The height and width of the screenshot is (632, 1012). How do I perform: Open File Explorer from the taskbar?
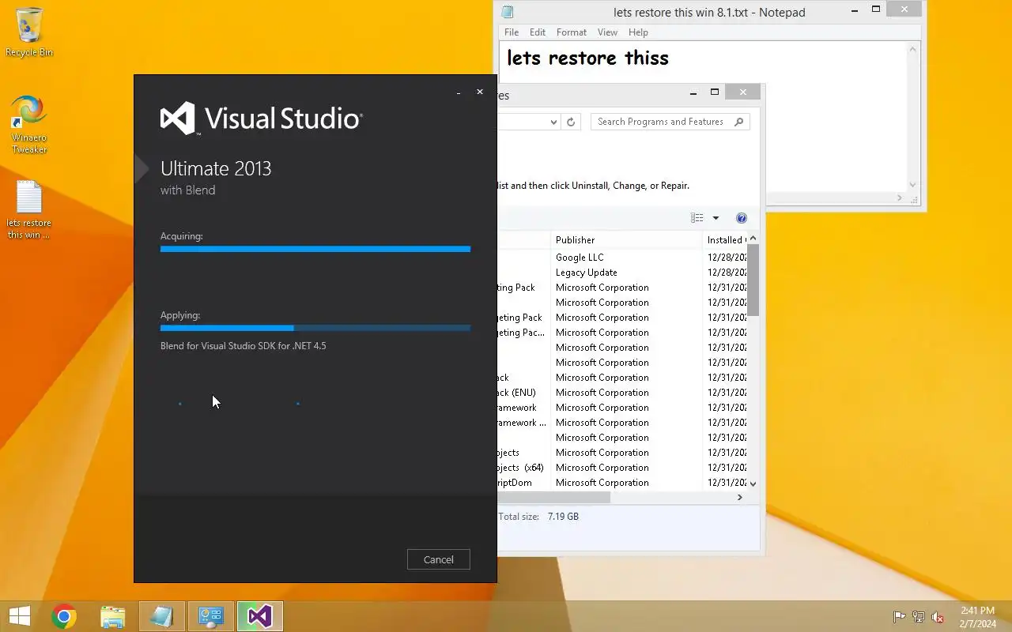113,616
